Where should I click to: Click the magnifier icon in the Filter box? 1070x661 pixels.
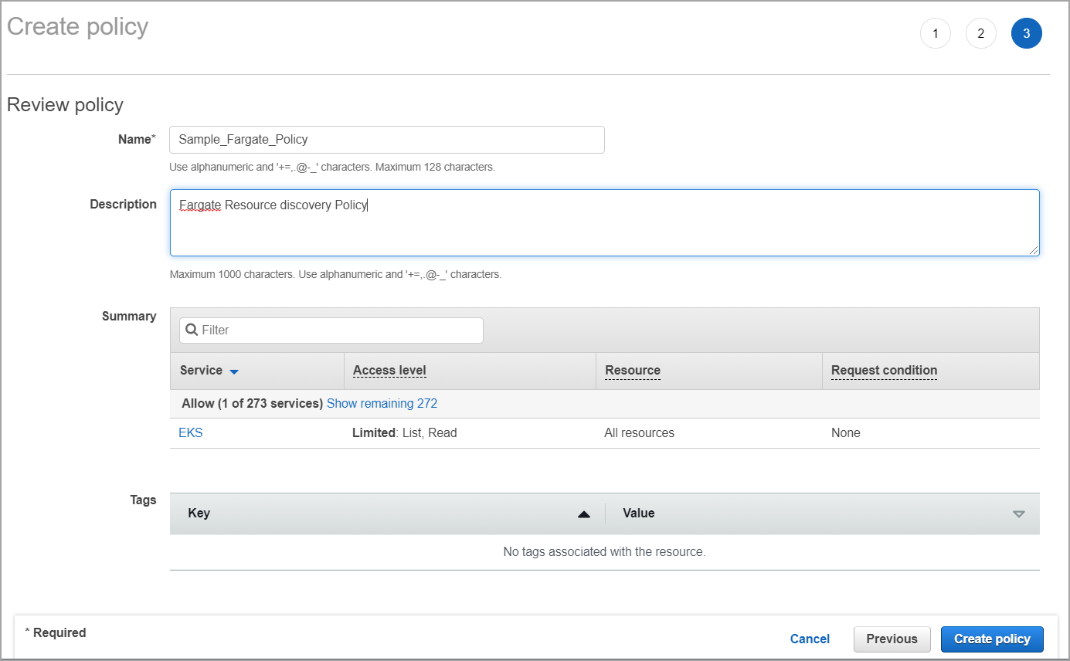point(192,330)
